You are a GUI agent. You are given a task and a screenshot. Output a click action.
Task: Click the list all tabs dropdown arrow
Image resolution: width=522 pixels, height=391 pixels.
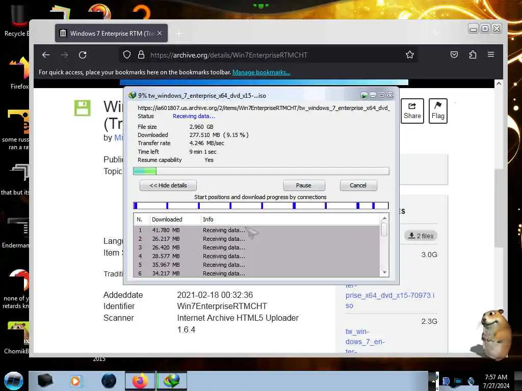click(x=436, y=33)
